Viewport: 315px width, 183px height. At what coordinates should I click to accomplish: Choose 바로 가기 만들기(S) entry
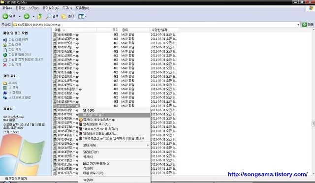click(114, 164)
